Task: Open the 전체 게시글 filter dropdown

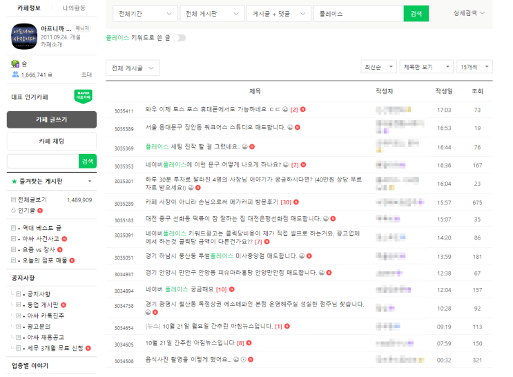Action: (x=133, y=68)
